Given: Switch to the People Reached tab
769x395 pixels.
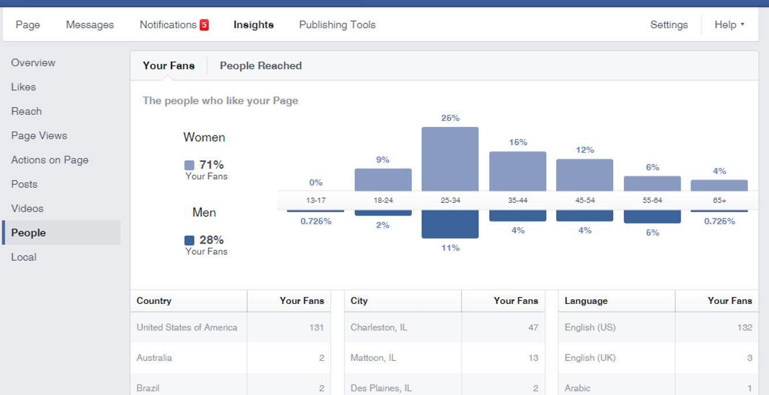Looking at the screenshot, I should 260,65.
